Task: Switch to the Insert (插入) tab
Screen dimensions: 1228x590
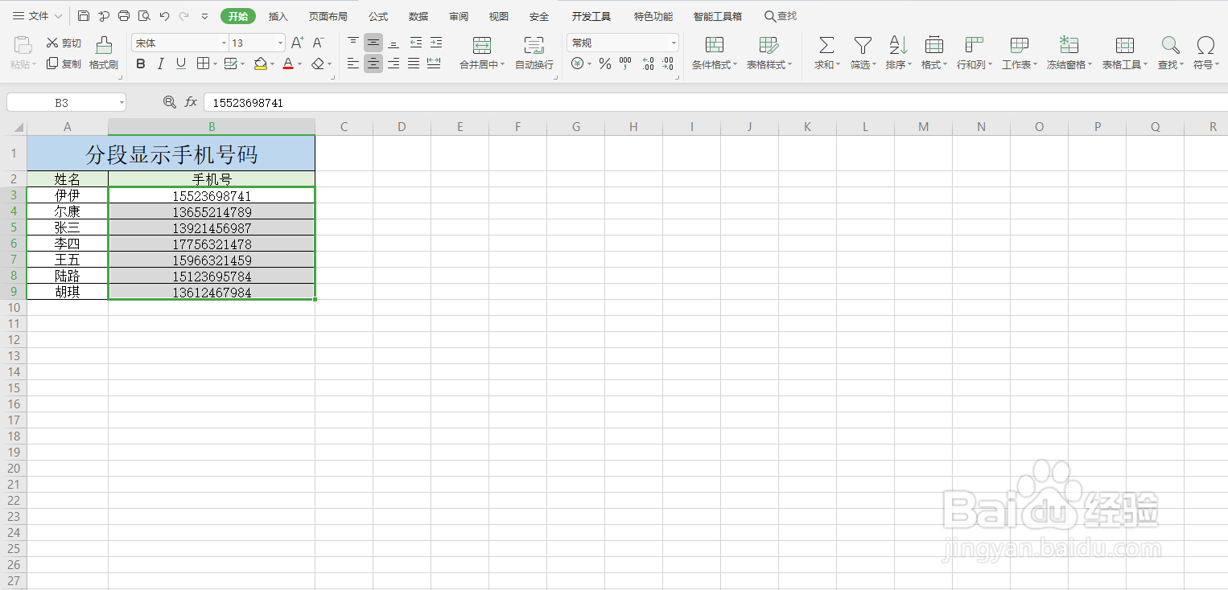Action: [x=278, y=16]
